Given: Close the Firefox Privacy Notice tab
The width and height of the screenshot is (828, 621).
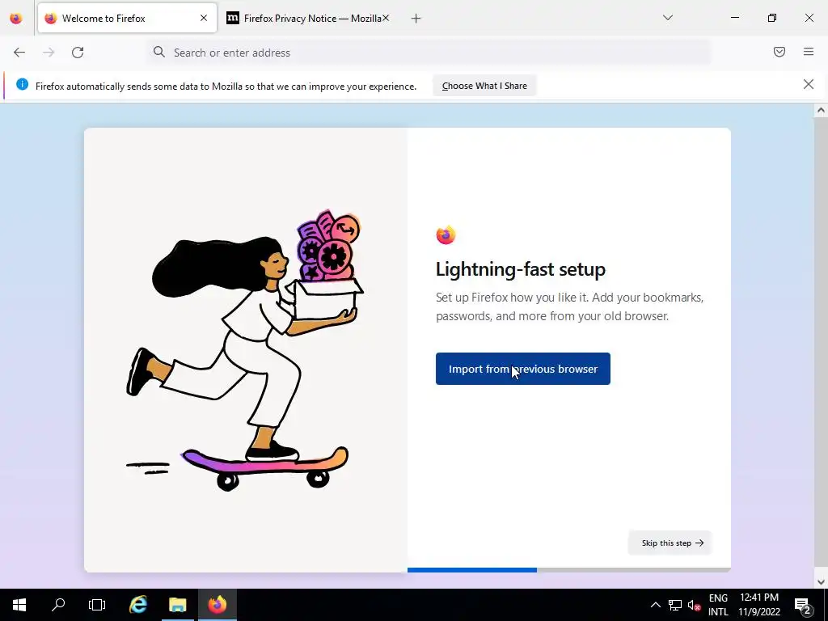Looking at the screenshot, I should pos(386,18).
